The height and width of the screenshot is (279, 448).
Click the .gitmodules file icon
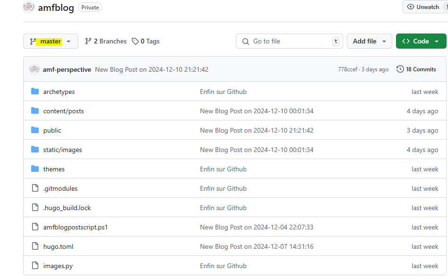coord(35,188)
